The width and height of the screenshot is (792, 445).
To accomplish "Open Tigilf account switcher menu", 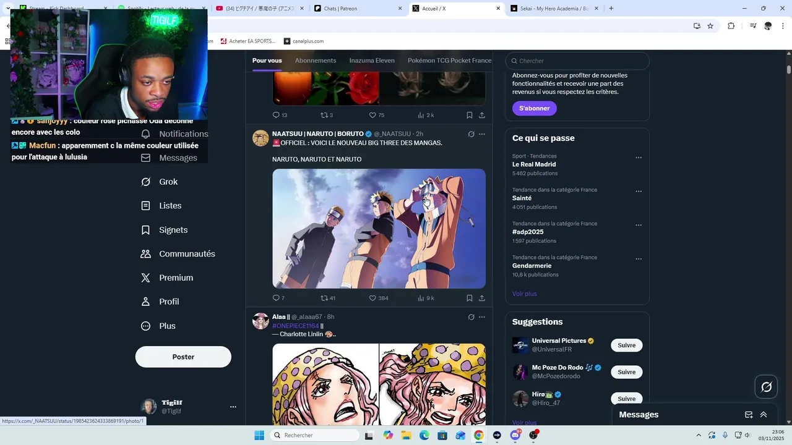I will pos(233,407).
